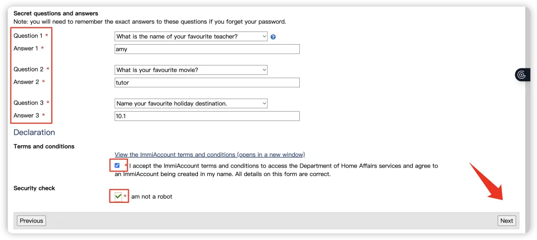Check the "I am not a robot" box
The width and height of the screenshot is (537, 240).
(118, 196)
